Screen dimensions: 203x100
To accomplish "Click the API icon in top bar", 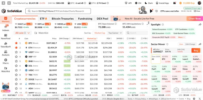I will pos(126,3).
